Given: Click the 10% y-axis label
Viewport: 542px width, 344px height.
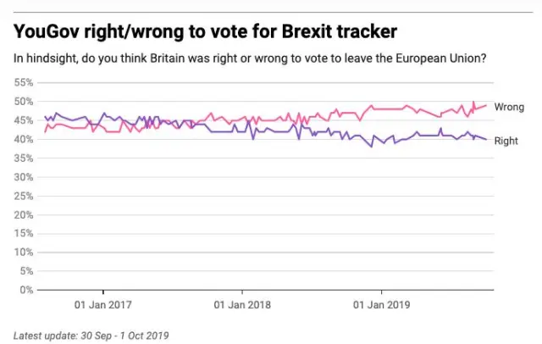Looking at the screenshot, I should point(23,252).
